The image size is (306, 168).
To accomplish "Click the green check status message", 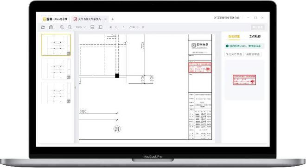I will pos(244,46).
